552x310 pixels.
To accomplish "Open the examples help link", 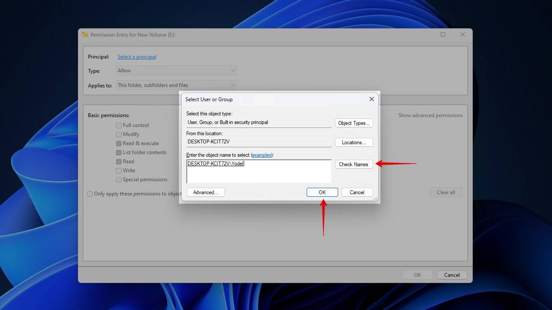I will click(261, 155).
